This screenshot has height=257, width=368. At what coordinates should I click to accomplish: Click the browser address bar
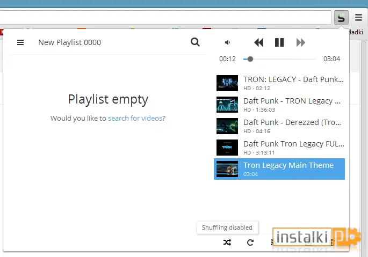164,18
